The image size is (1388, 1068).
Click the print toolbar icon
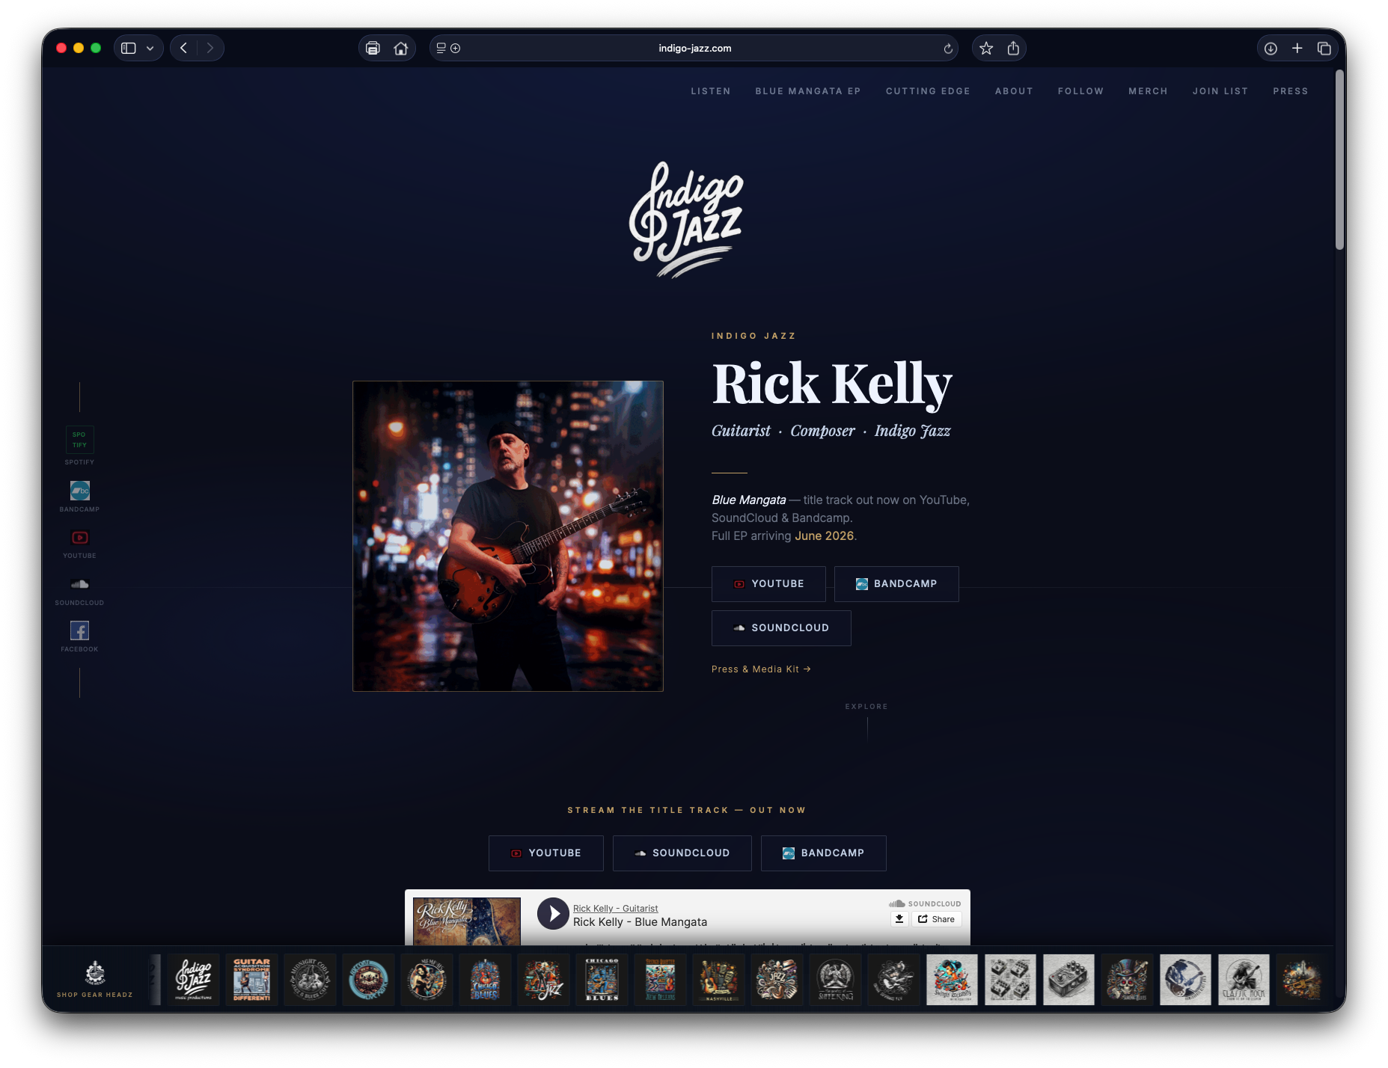click(373, 48)
